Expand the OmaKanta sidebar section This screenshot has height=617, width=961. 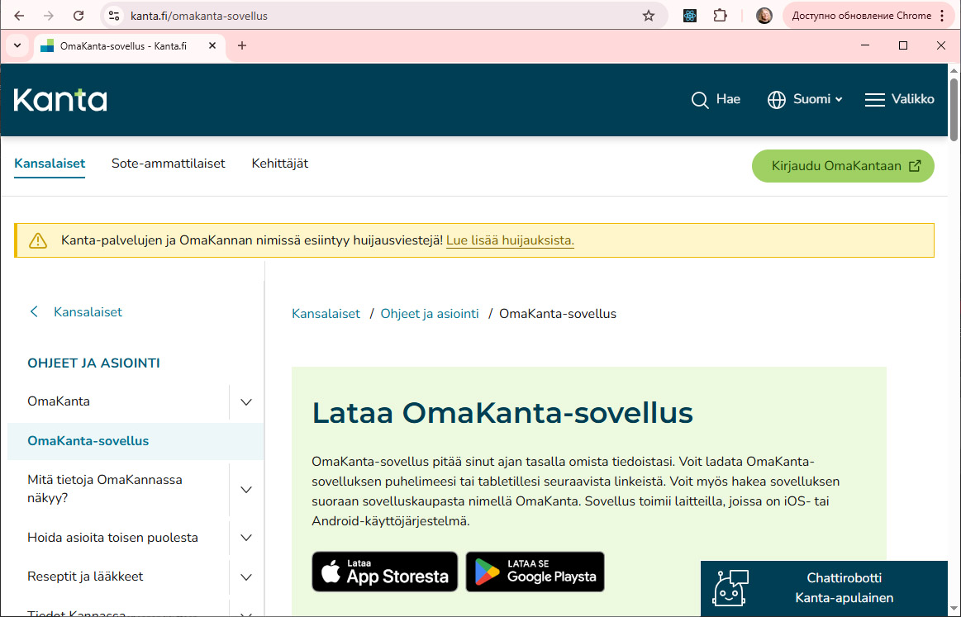[245, 401]
